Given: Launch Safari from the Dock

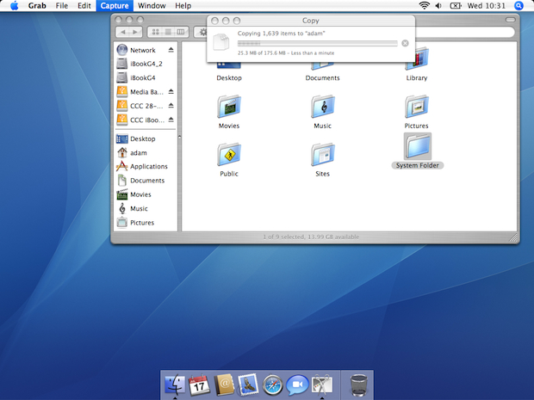Looking at the screenshot, I should pos(273,385).
